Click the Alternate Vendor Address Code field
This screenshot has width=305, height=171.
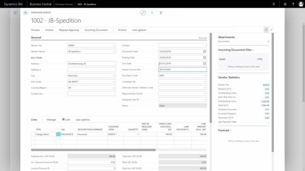[183, 87]
